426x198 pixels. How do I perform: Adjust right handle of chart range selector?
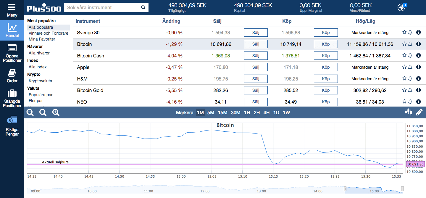click(x=402, y=189)
